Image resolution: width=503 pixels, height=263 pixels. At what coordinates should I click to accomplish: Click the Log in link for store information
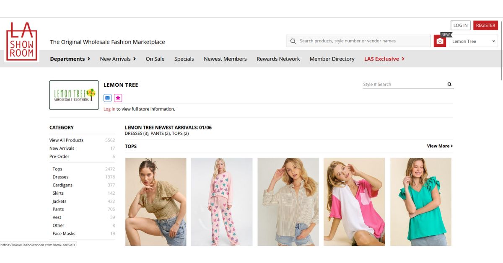109,109
